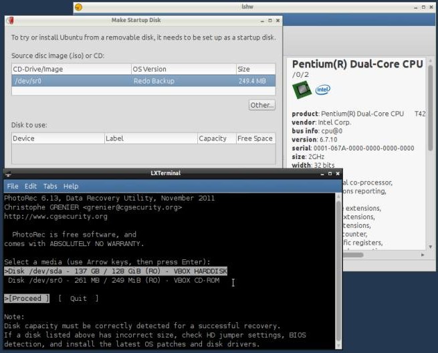The height and width of the screenshot is (353, 438).
Task: Click the Free Space column header
Action: [x=255, y=138]
